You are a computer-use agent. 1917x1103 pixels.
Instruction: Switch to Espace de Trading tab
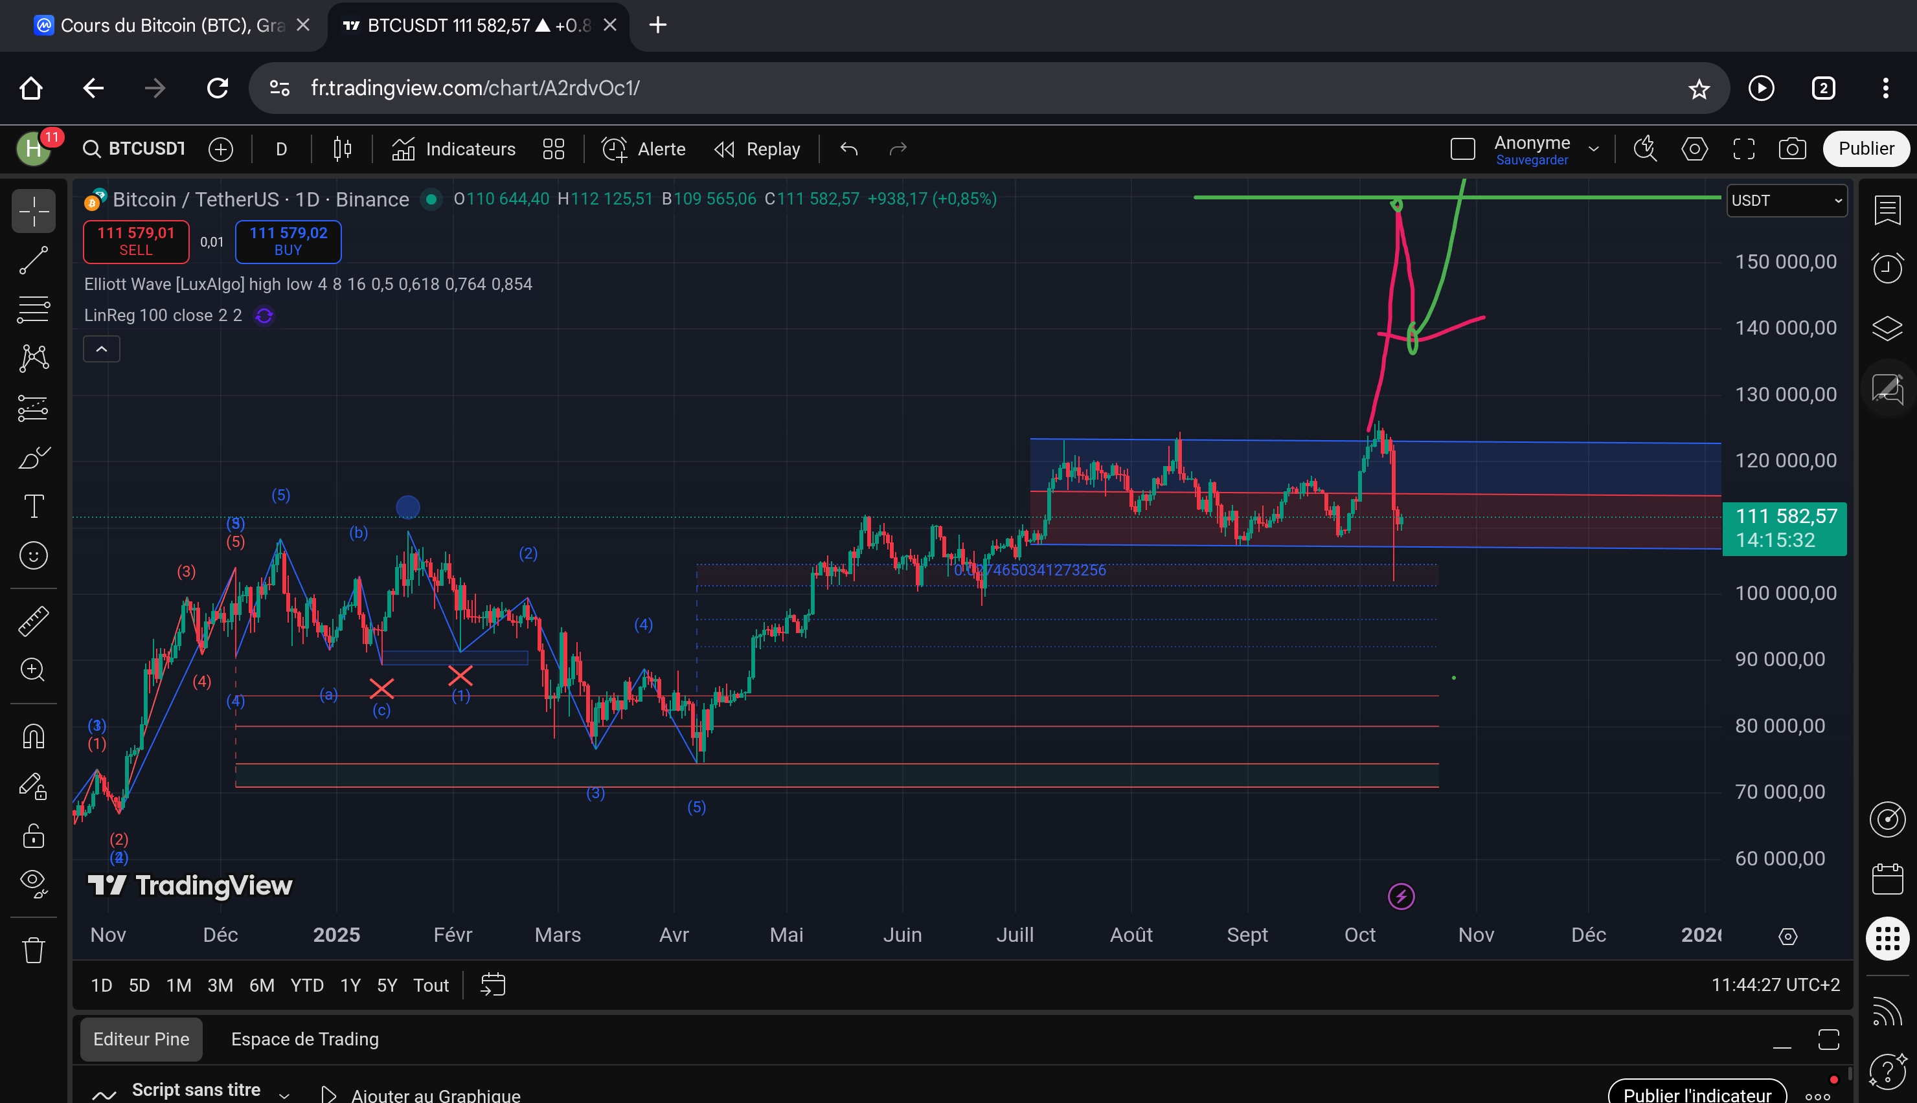(304, 1039)
